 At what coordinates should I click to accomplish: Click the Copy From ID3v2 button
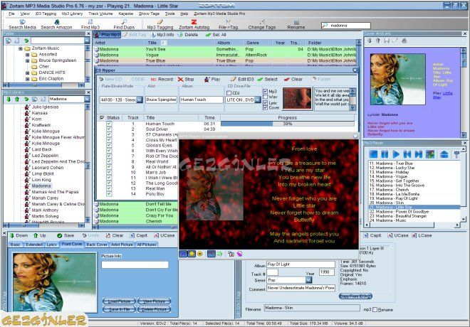[355, 296]
